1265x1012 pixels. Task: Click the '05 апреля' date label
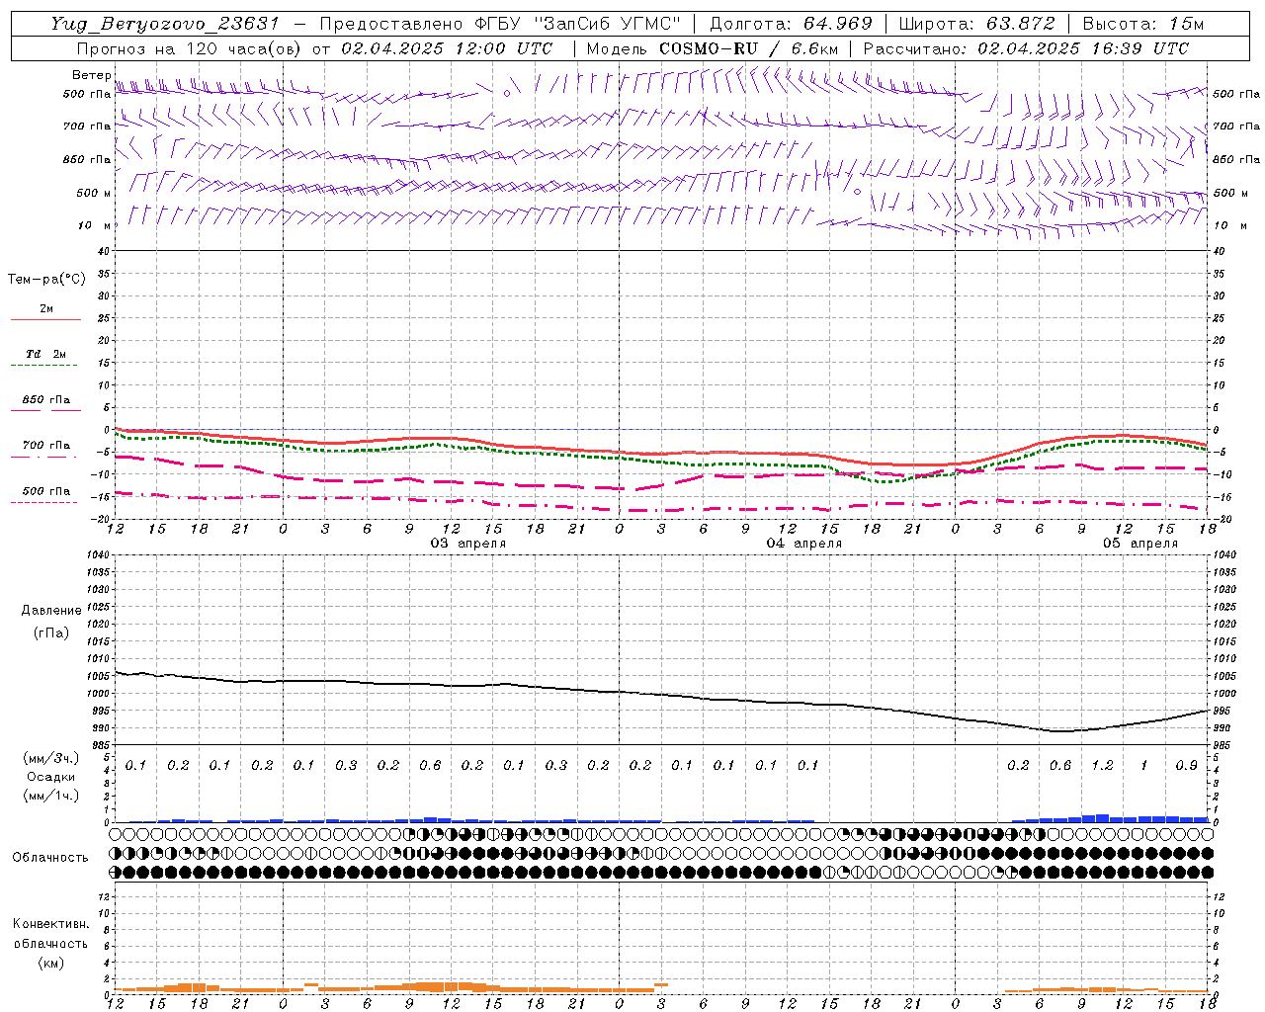(x=1140, y=544)
